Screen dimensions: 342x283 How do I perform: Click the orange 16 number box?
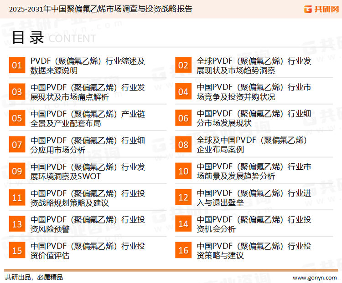click(x=183, y=250)
